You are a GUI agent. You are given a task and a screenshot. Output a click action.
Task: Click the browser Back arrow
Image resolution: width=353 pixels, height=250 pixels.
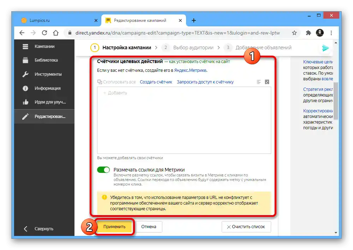[22, 33]
